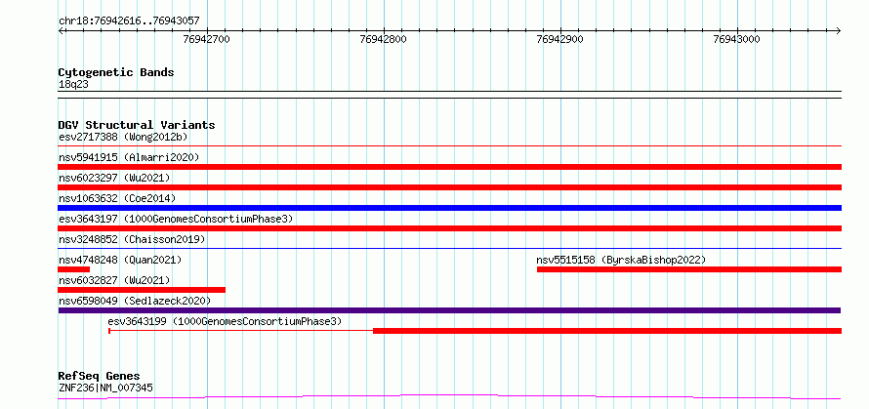869x409 pixels.
Task: Open esv3643197 (1000GenomesConsortiumPhase3) label
Action: 176,219
